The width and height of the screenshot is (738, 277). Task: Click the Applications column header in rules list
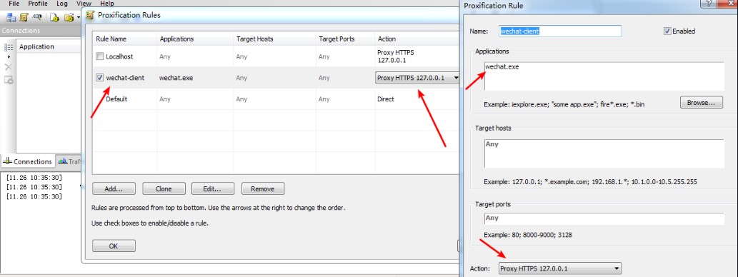click(194, 39)
